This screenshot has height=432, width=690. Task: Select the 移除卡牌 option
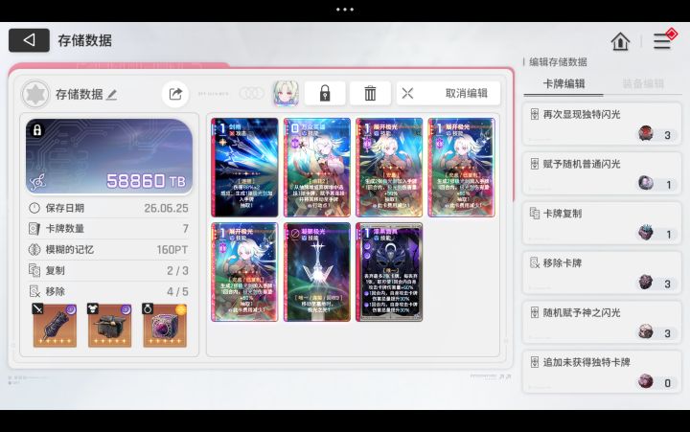coord(602,273)
